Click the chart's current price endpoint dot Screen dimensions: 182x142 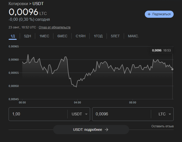172,69
